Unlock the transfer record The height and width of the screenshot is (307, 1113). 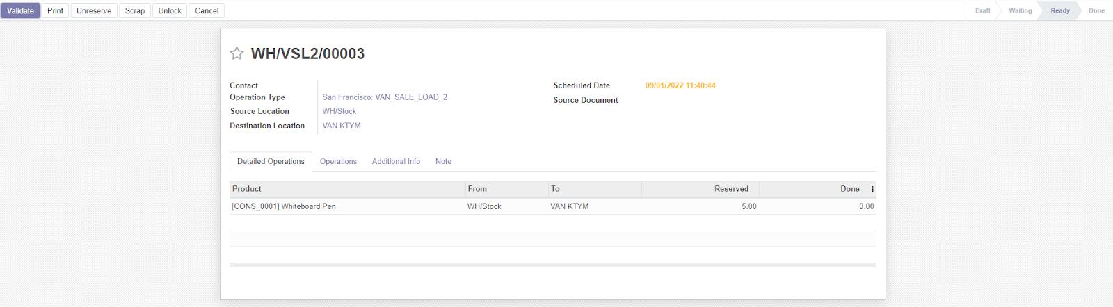[x=170, y=11]
